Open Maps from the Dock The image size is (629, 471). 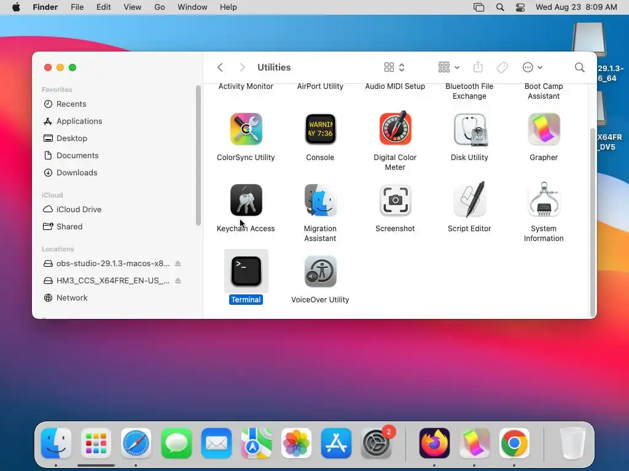click(x=256, y=443)
